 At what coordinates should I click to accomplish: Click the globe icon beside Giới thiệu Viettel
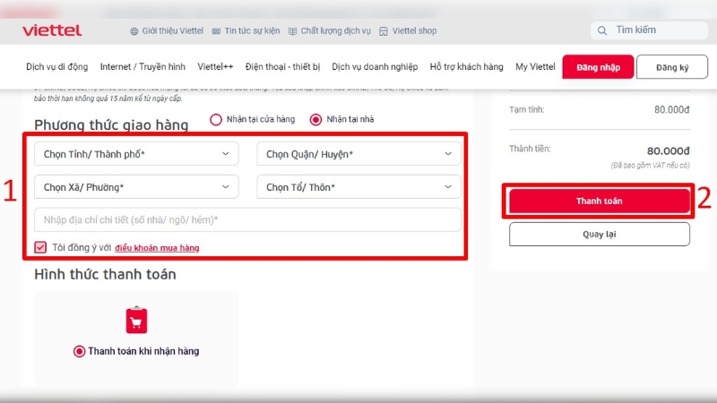[x=134, y=31]
